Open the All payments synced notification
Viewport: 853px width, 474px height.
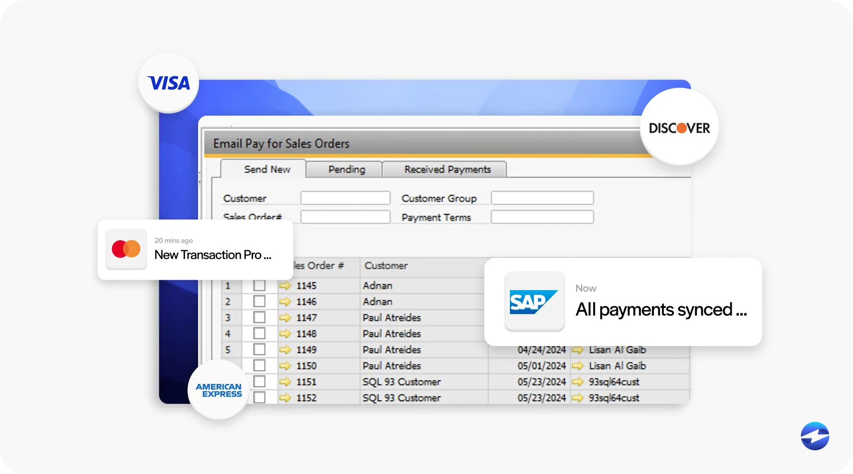623,302
